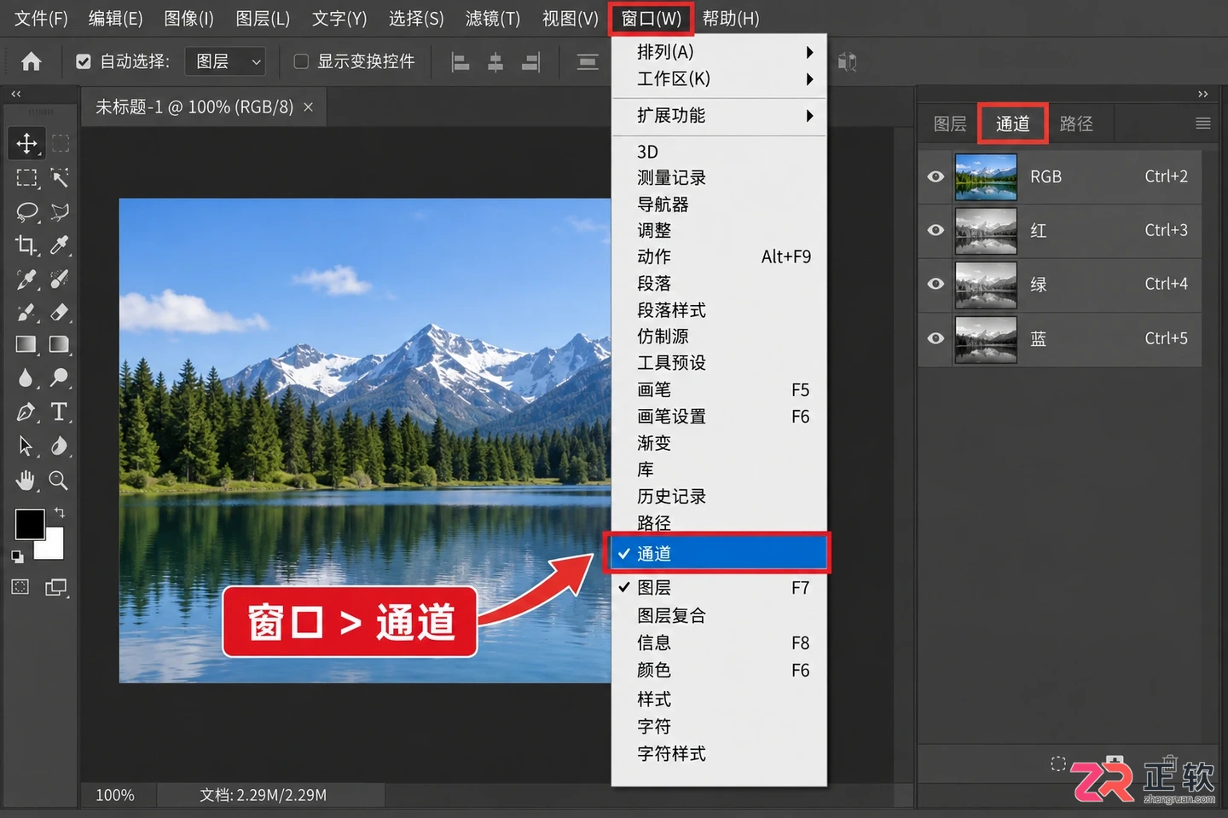Select the Blur droplet tool

26,377
